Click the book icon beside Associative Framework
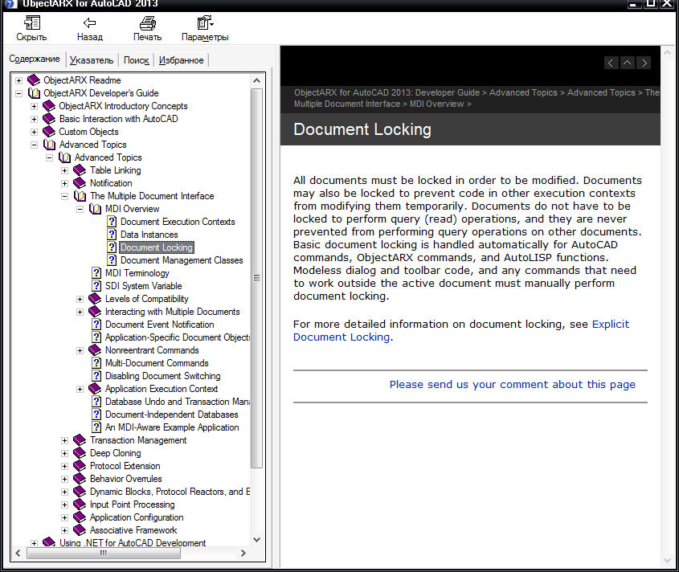This screenshot has width=679, height=572. pyautogui.click(x=80, y=530)
